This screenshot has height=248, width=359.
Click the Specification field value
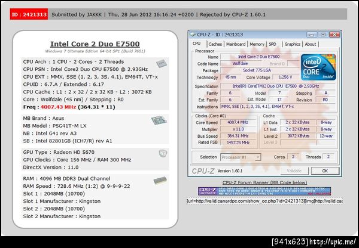278,86
